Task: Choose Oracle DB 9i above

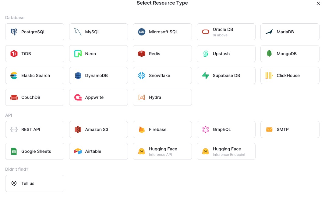Action: point(226,32)
